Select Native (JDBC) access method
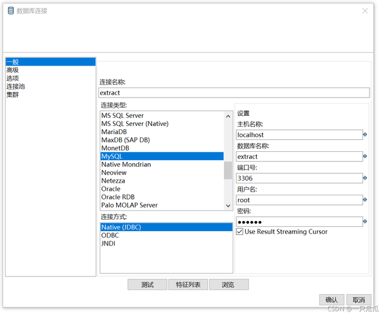This screenshot has width=384, height=315. click(x=166, y=227)
